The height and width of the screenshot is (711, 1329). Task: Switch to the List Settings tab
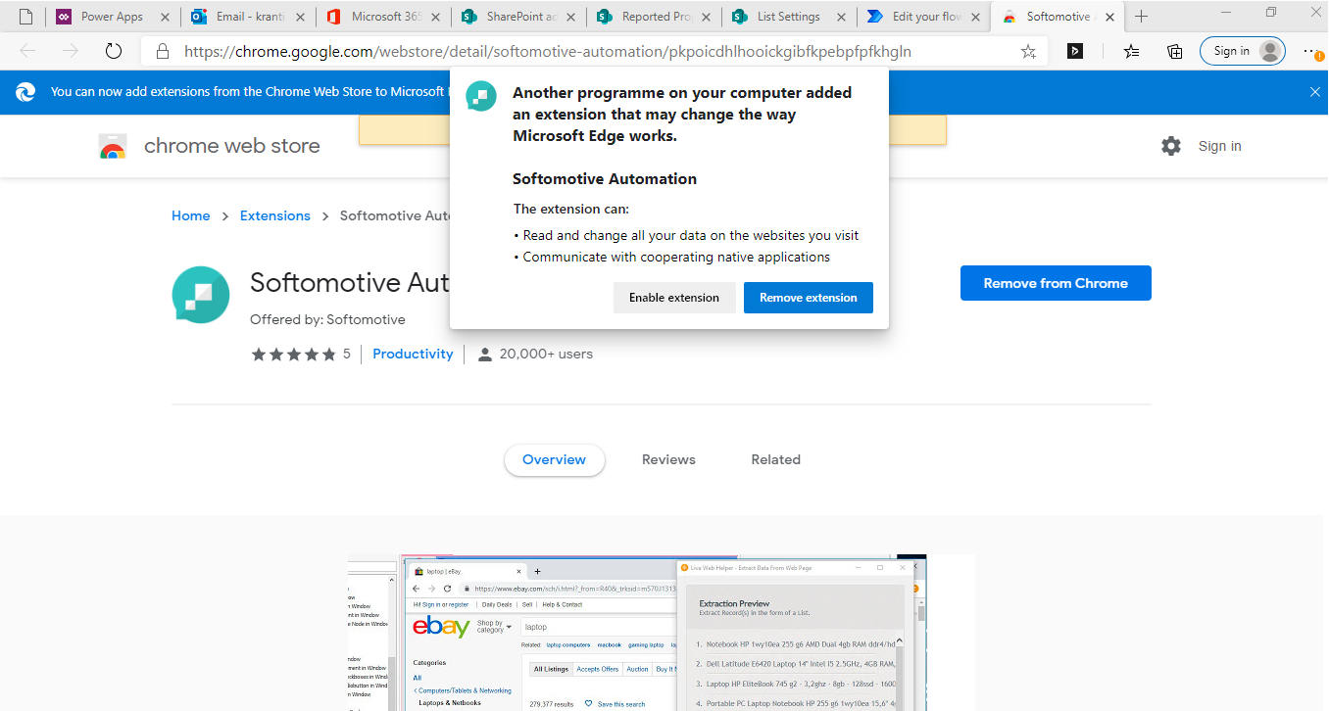point(788,17)
